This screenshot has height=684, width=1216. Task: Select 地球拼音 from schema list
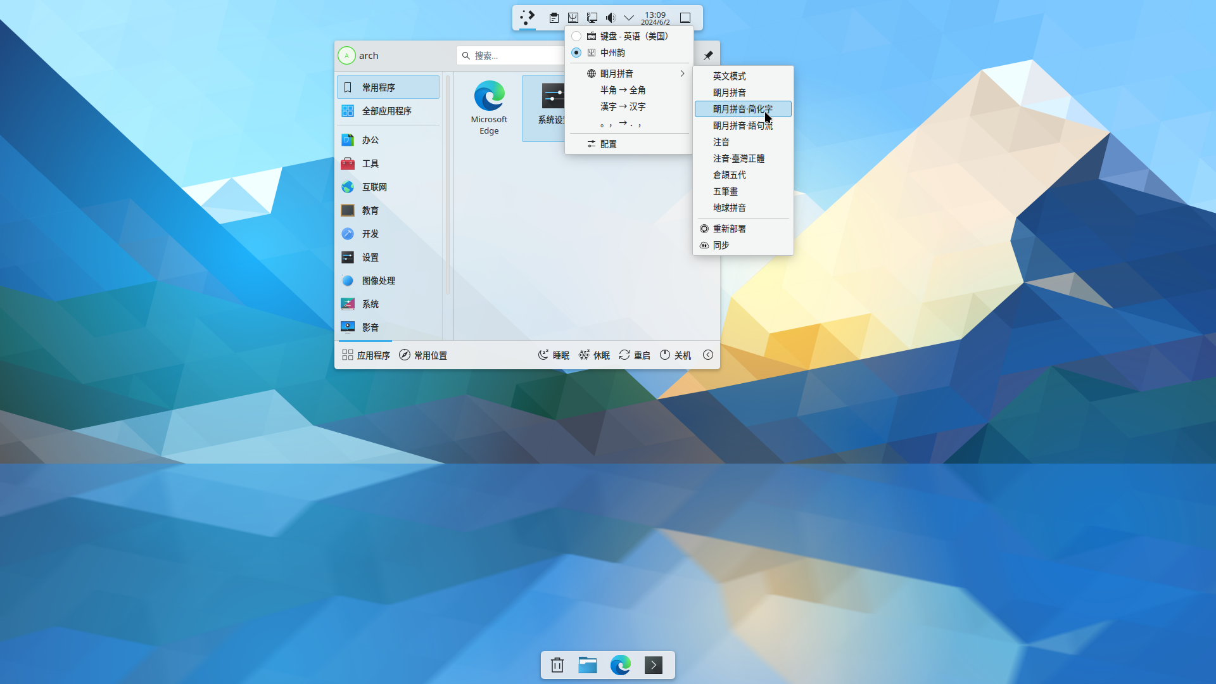729,208
